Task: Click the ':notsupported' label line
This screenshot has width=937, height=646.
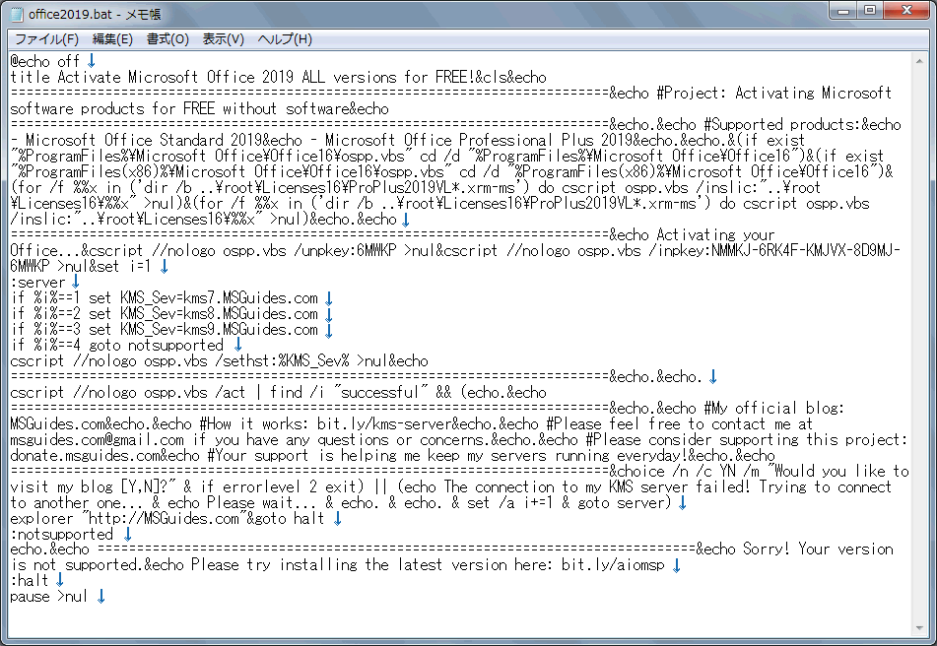Action: pyautogui.click(x=61, y=534)
